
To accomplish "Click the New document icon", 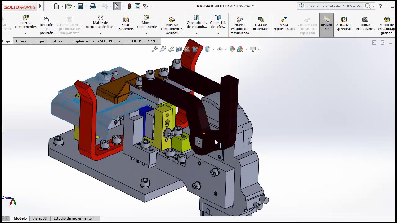I will pos(56,6).
